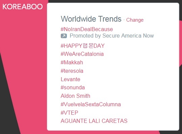Image resolution: width=182 pixels, height=134 pixels.
Task: Open the #Makkah hashtag
Action: [72, 63]
